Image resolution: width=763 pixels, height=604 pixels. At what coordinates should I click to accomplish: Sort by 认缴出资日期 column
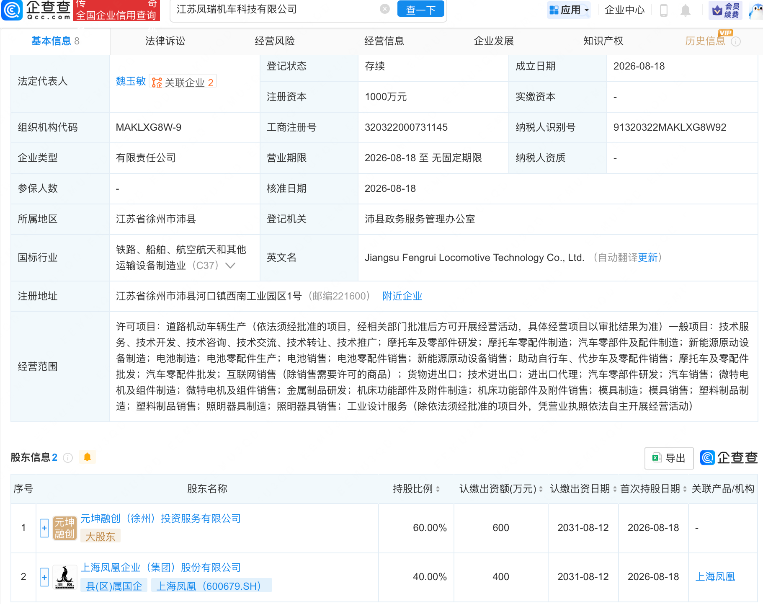615,489
